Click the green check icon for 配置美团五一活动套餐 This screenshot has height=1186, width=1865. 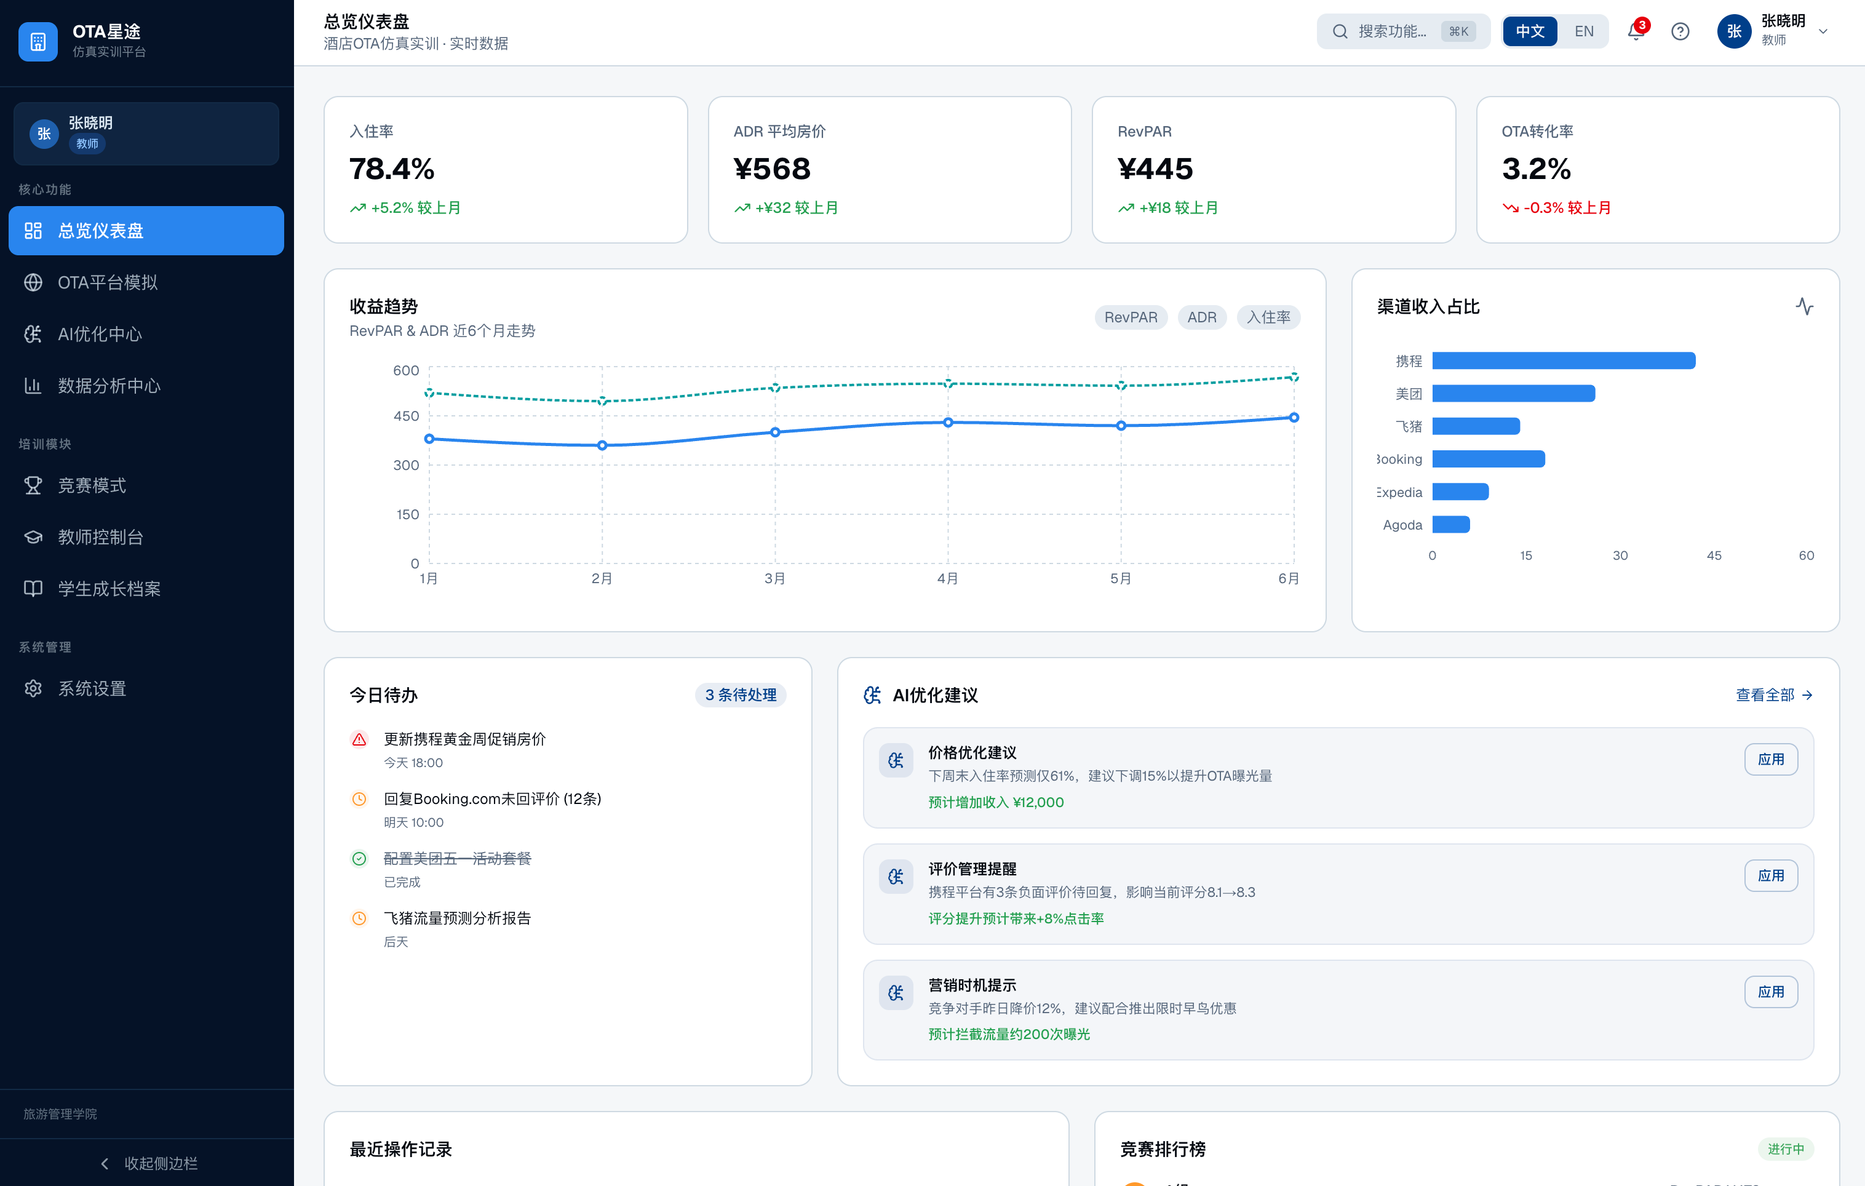coord(359,858)
